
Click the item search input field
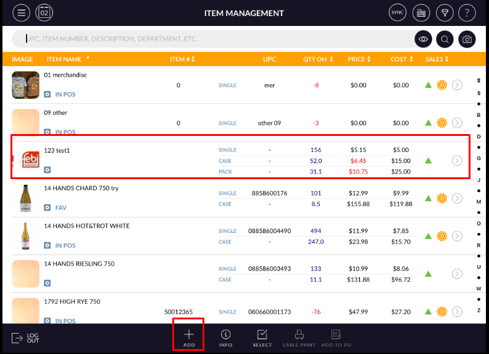[x=210, y=39]
